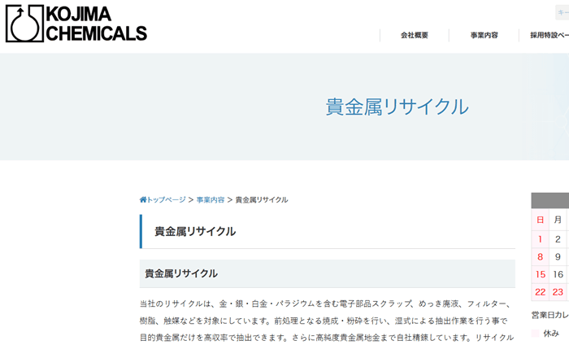Click the Kojima Chemicals flask logo
This screenshot has height=345, width=569.
click(24, 23)
